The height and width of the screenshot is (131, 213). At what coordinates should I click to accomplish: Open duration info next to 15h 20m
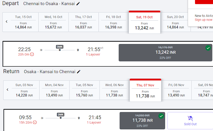tap(35, 122)
